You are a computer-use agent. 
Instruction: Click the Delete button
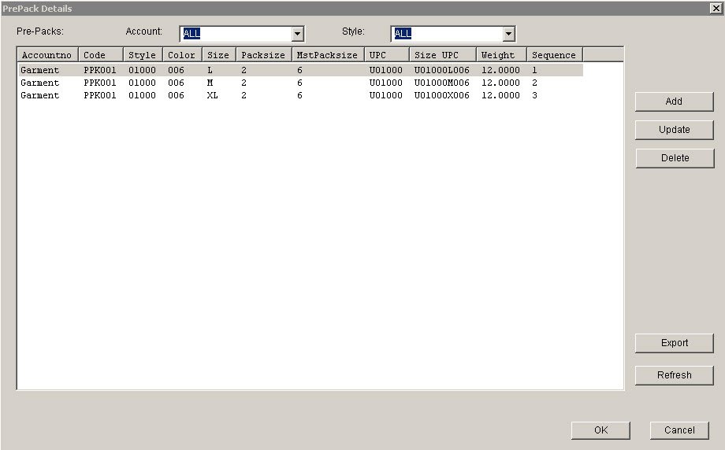click(x=675, y=158)
